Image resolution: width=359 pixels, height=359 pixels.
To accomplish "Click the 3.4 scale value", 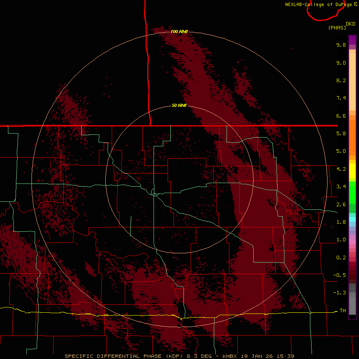I will (x=341, y=187).
